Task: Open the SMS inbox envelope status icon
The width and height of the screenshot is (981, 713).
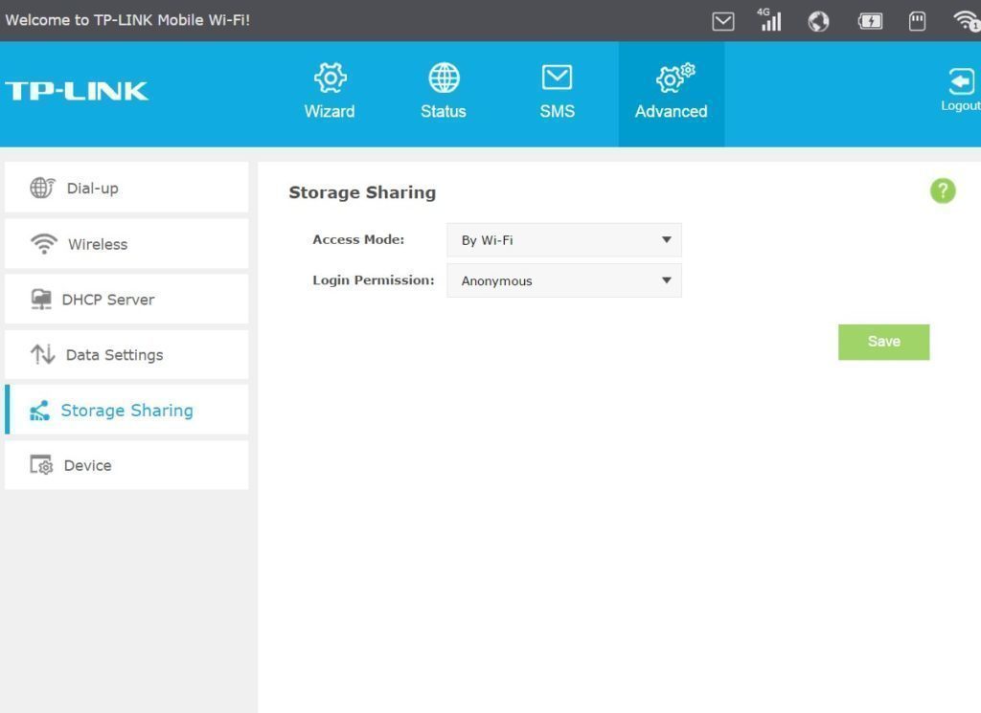Action: tap(722, 21)
